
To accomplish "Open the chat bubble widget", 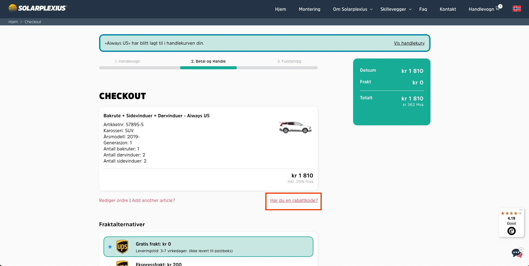I will point(517,253).
